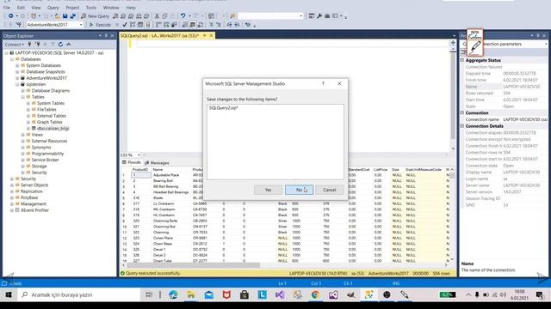
Task: Click the wrench properties icon in toolbar
Action: (x=319, y=16)
